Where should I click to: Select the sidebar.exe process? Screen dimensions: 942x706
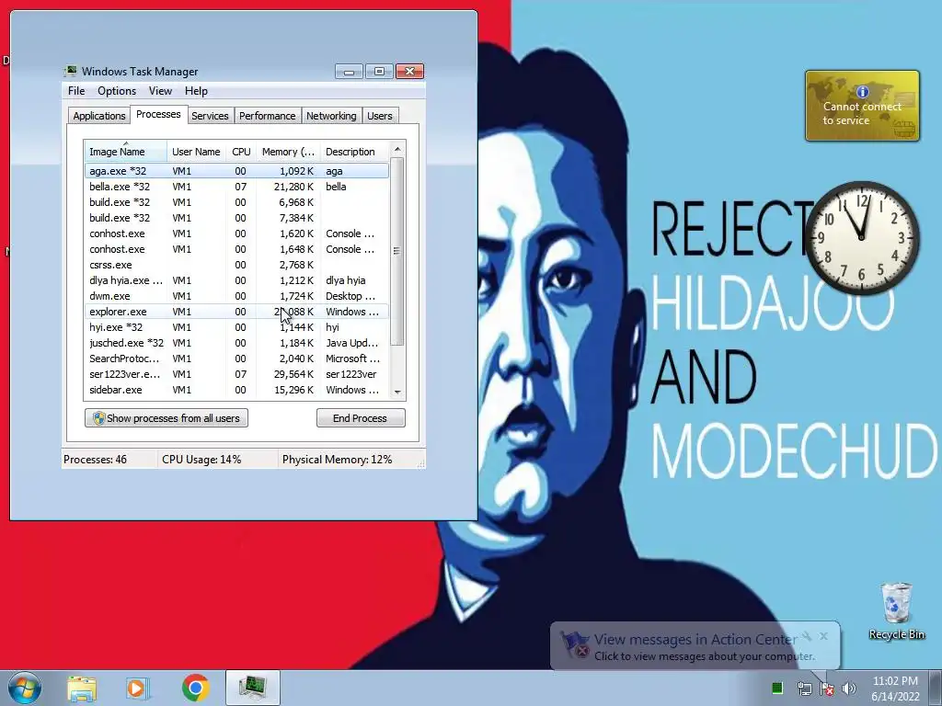236,389
